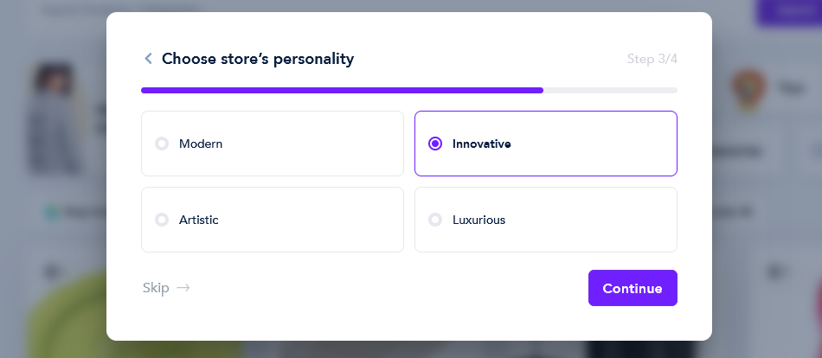
Task: Select the Modern radio button
Action: tap(162, 144)
